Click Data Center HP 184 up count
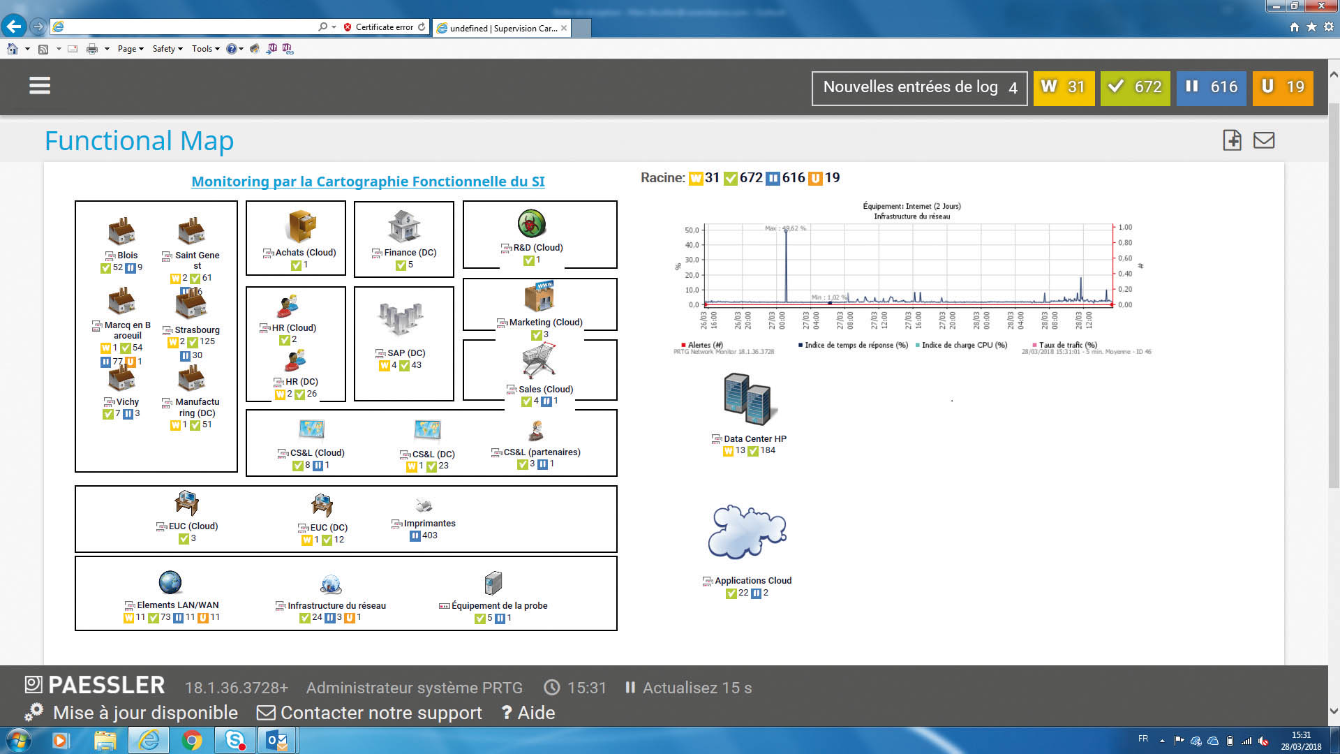This screenshot has height=754, width=1340. click(761, 450)
